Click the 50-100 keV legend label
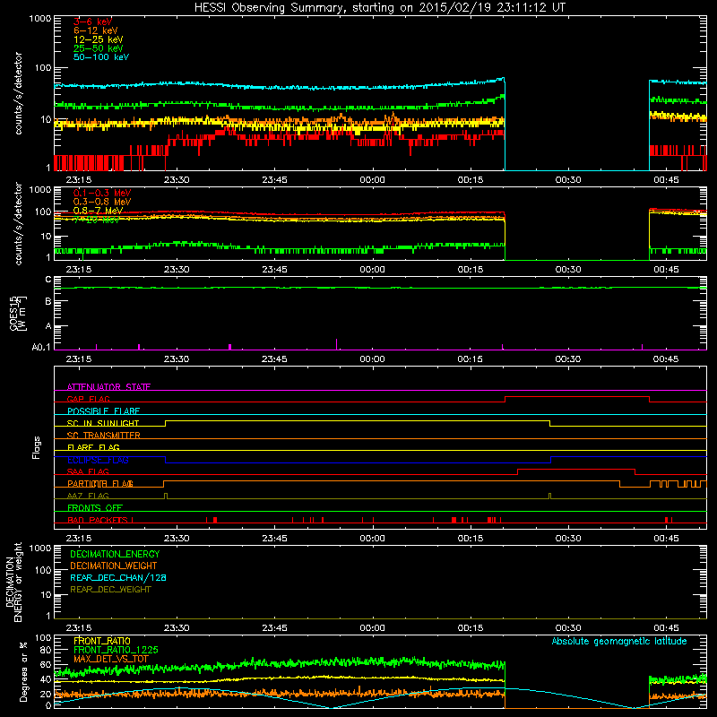Image resolution: width=717 pixels, height=717 pixels. (x=101, y=57)
